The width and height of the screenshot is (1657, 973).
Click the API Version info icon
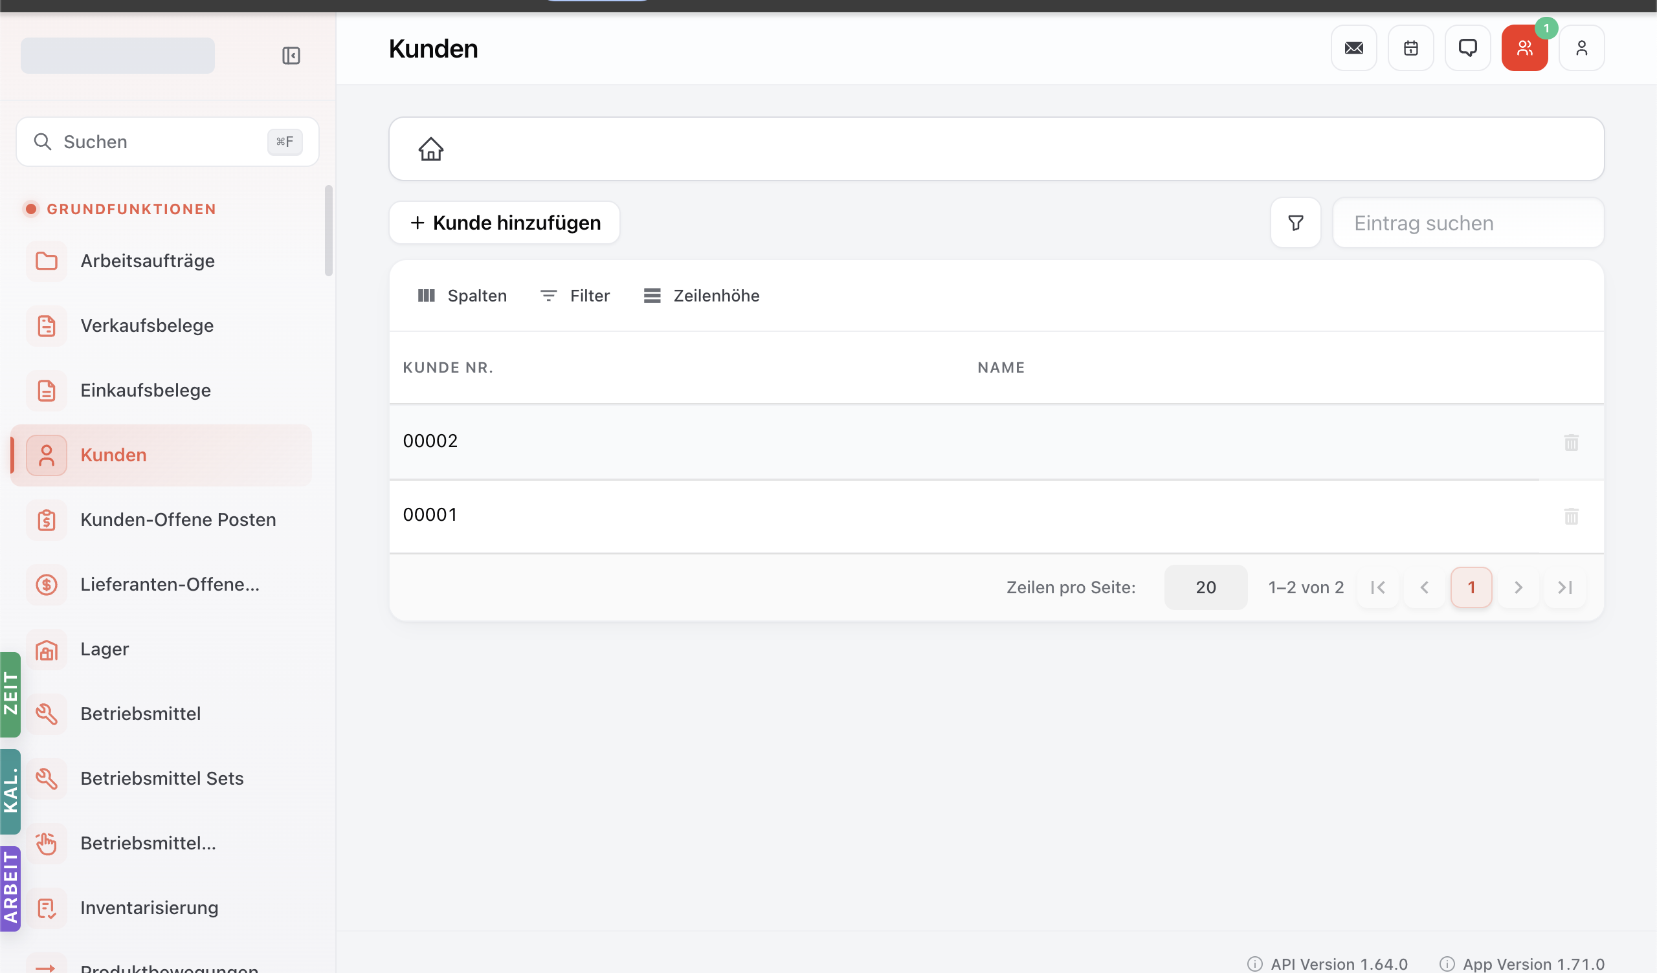pyautogui.click(x=1254, y=964)
